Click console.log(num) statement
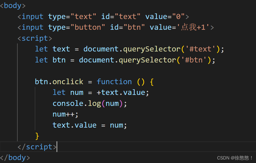 click(90, 103)
